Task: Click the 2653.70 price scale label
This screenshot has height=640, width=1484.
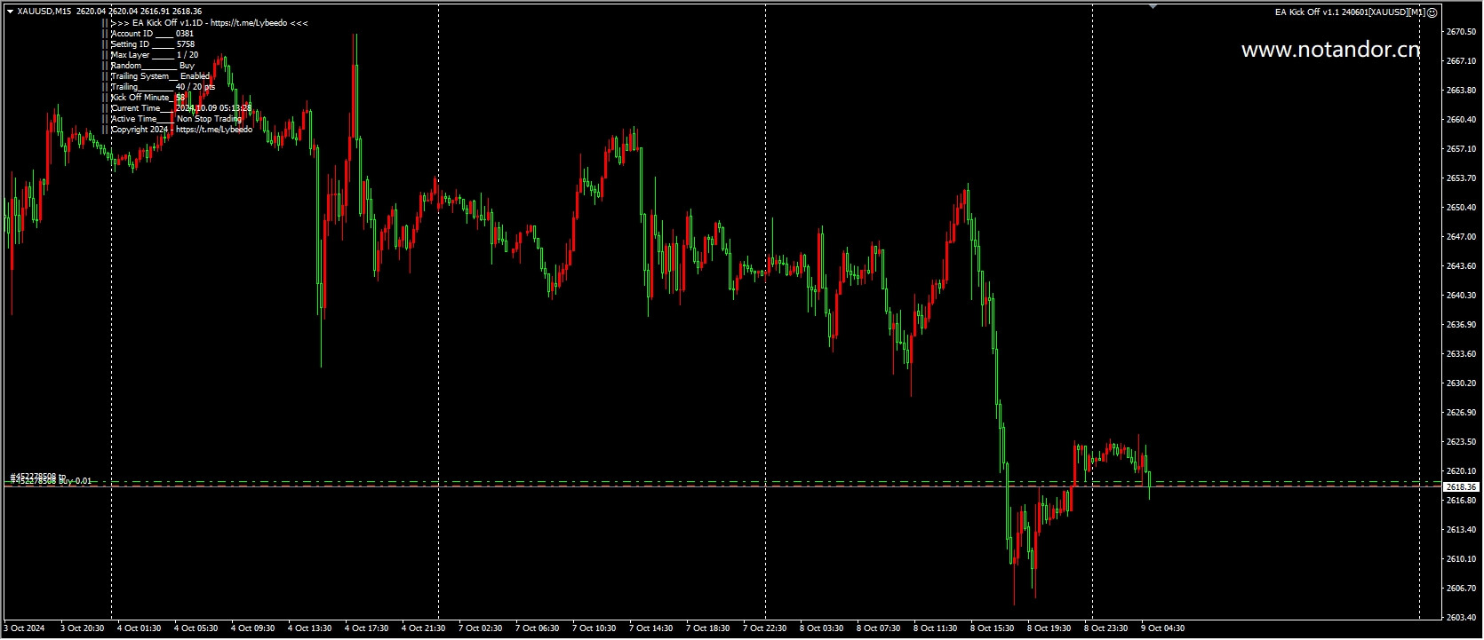Action: point(1461,178)
